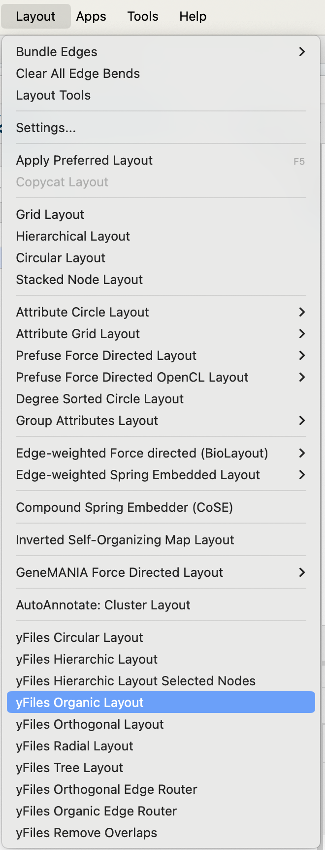Choose Stacked Node Layout
This screenshot has width=325, height=850.
tap(79, 280)
